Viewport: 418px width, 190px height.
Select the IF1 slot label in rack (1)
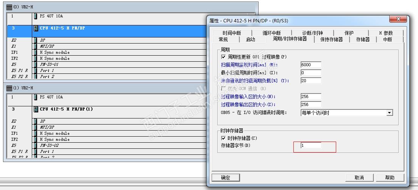coord(15,133)
